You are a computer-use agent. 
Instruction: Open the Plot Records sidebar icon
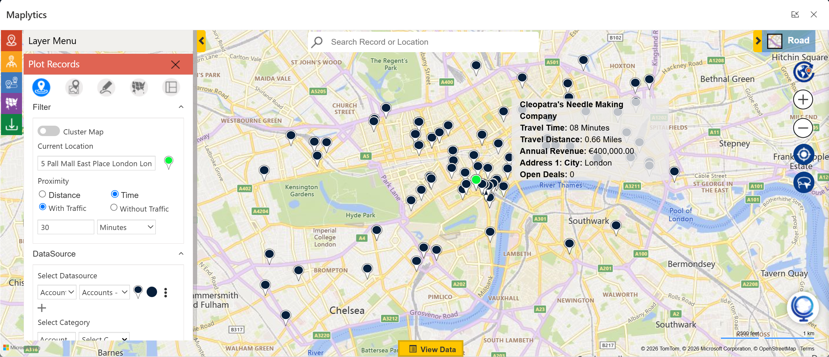tap(11, 40)
